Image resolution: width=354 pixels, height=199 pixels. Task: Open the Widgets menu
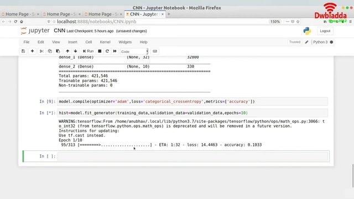tap(125, 42)
